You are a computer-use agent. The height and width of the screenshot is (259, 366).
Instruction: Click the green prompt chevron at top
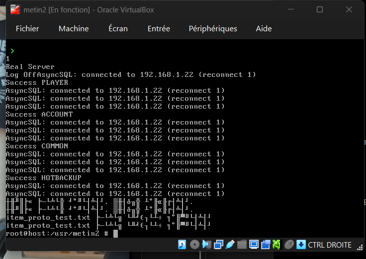(12, 51)
